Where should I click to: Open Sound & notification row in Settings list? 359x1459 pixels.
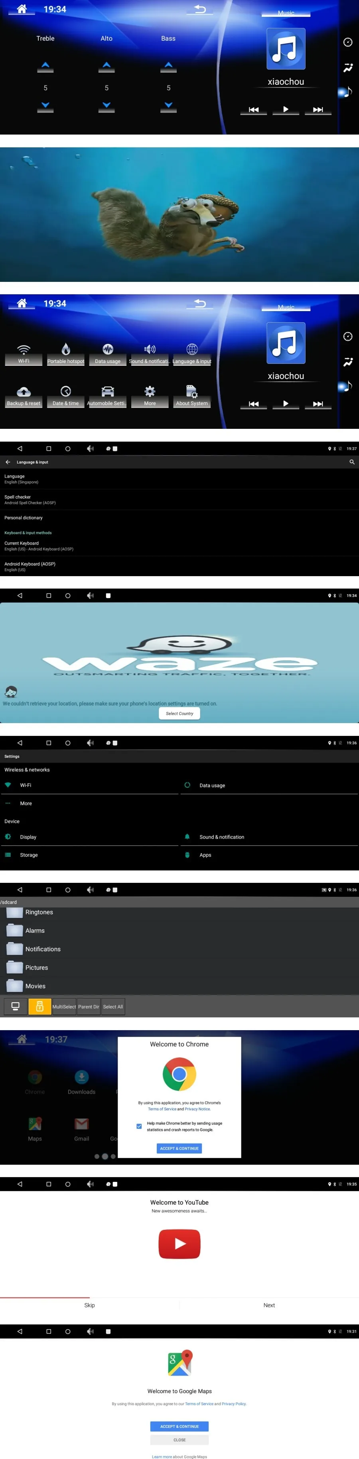269,837
